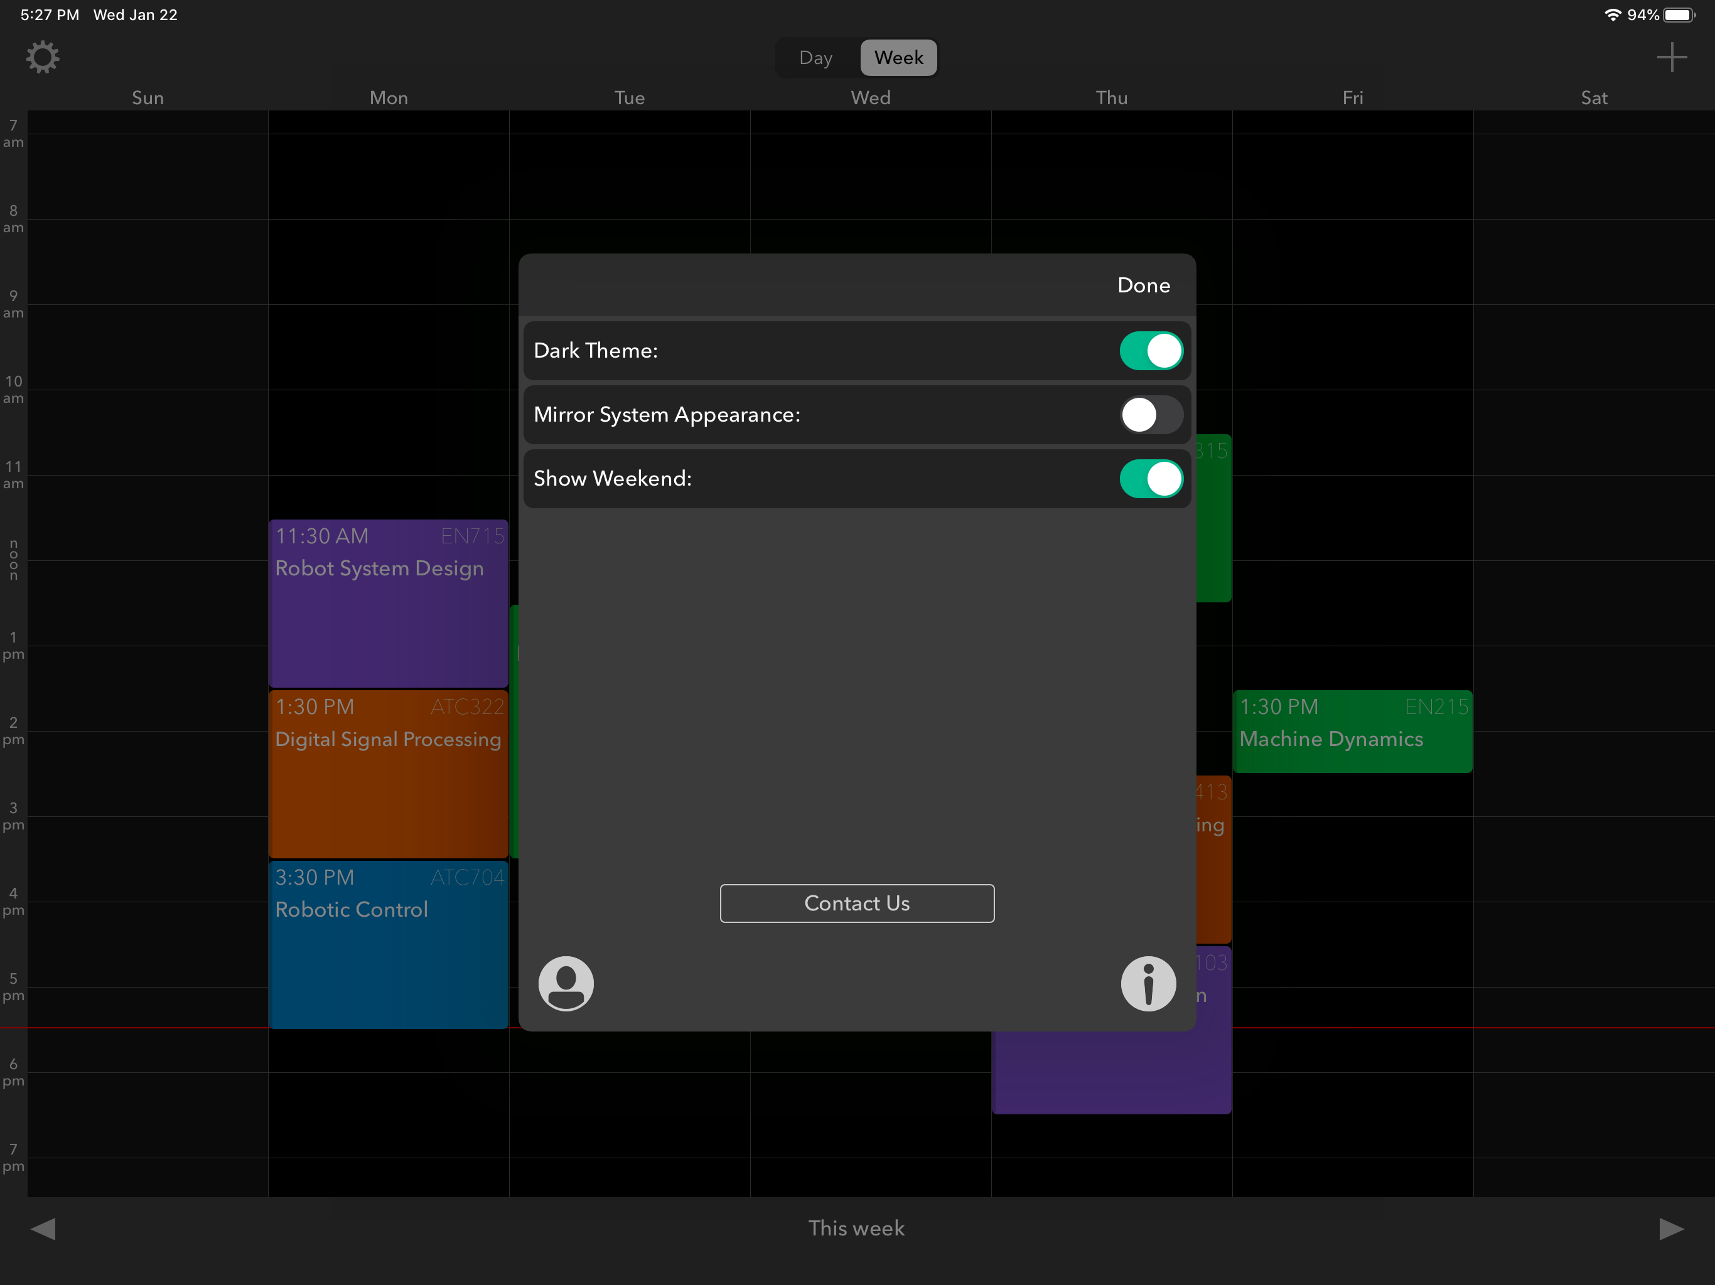The image size is (1715, 1285).
Task: Disable the Dark Theme switch
Action: [1151, 351]
